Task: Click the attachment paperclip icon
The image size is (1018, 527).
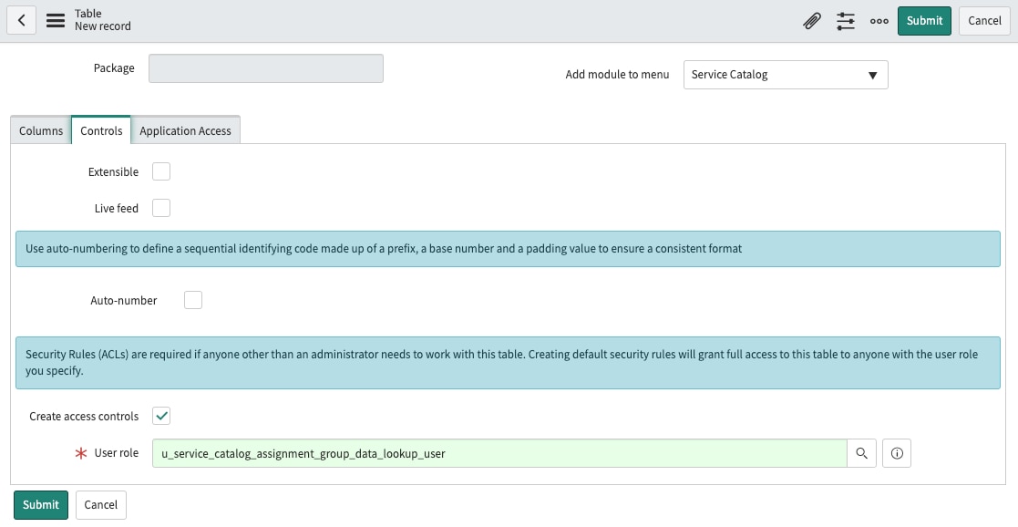Action: click(812, 20)
